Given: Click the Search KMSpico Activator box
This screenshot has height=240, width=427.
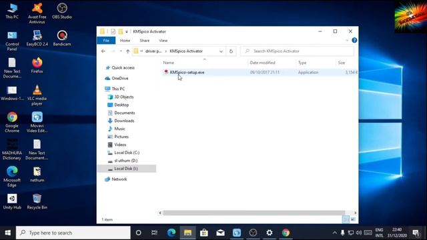Looking at the screenshot, I should click(298, 51).
